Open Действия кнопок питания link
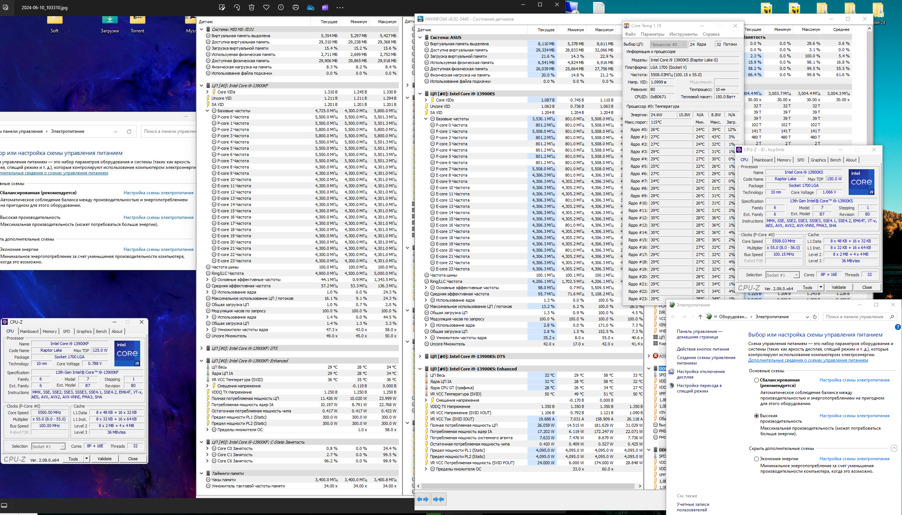 click(x=703, y=349)
